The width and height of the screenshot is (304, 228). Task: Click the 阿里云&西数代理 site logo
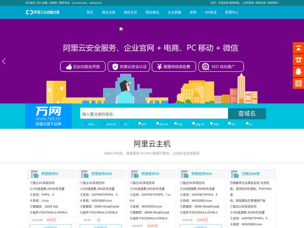(43, 12)
